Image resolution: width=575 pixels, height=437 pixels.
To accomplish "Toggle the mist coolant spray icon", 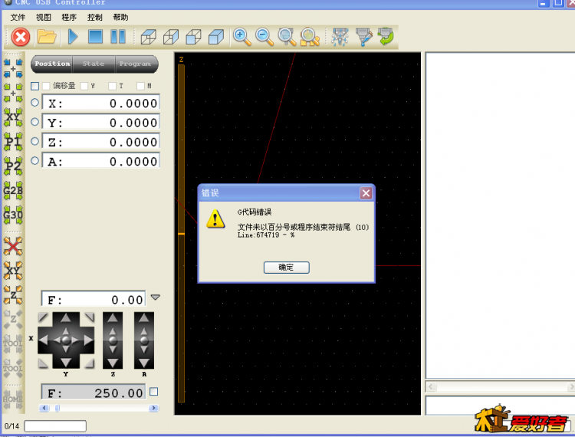I will (340, 37).
